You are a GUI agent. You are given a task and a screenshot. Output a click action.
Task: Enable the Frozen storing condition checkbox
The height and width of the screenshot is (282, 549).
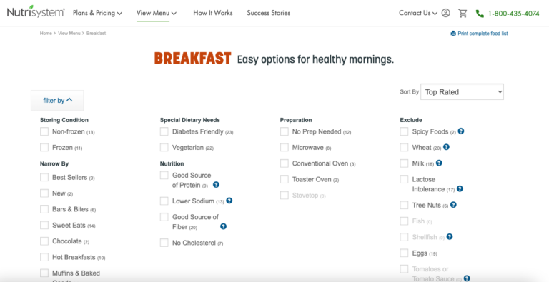point(44,148)
